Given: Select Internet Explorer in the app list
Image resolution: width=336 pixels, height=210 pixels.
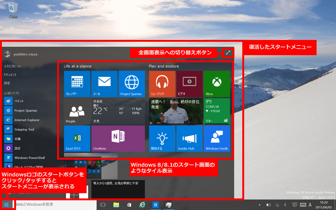Looking at the screenshot, I should coord(26,120).
